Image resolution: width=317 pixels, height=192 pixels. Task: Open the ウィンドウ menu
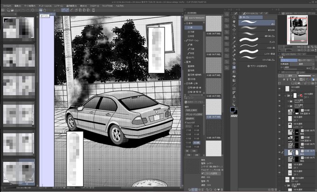(x=107, y=6)
